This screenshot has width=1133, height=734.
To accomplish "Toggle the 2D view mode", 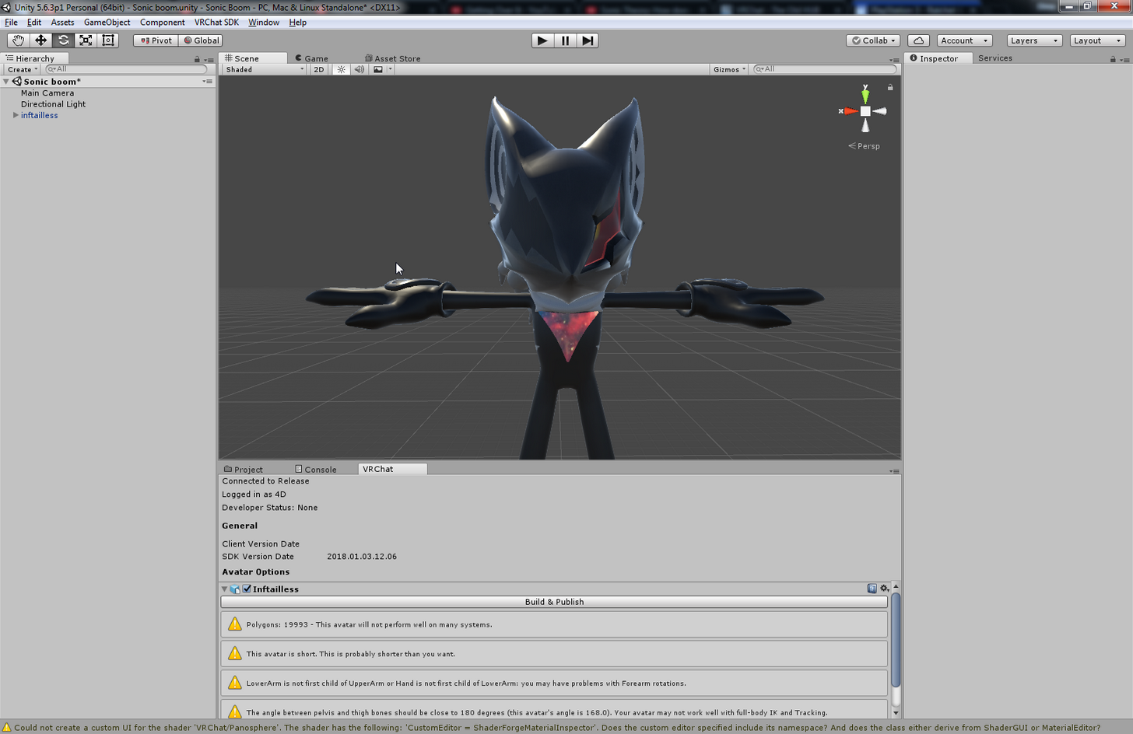I will (319, 69).
